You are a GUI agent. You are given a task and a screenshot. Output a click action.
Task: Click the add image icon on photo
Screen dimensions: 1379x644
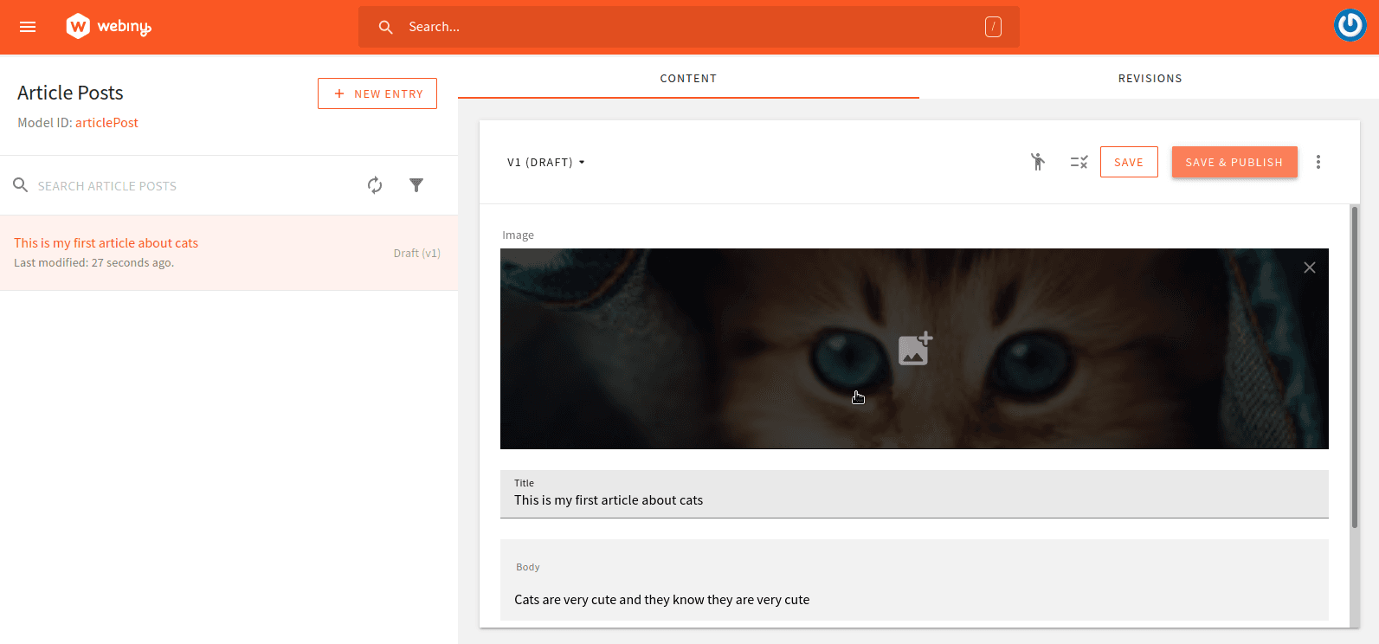[914, 349]
